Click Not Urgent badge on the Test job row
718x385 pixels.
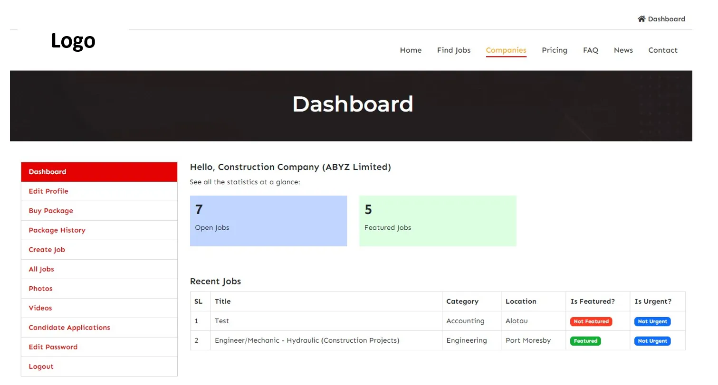pos(652,321)
